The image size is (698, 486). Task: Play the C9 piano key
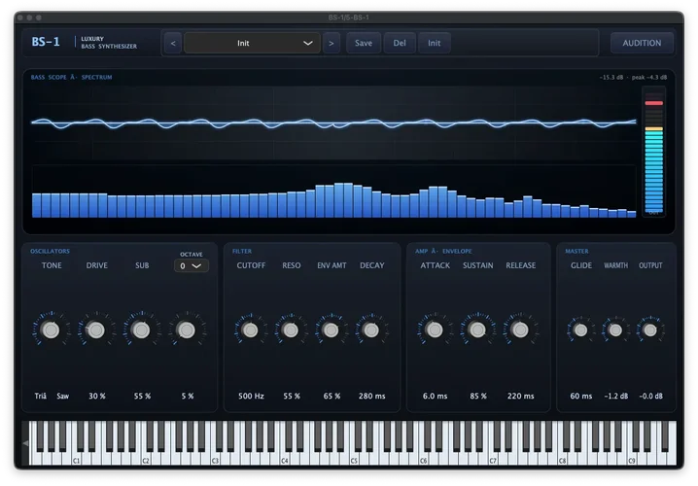pyautogui.click(x=632, y=457)
